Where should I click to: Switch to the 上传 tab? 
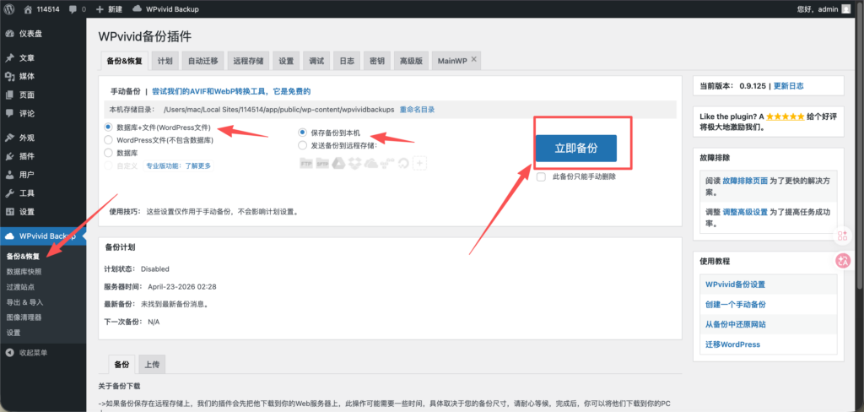click(152, 365)
